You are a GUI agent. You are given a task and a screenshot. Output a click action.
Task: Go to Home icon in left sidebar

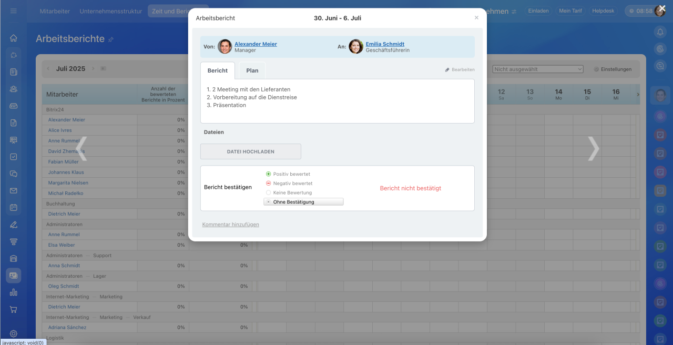[14, 38]
